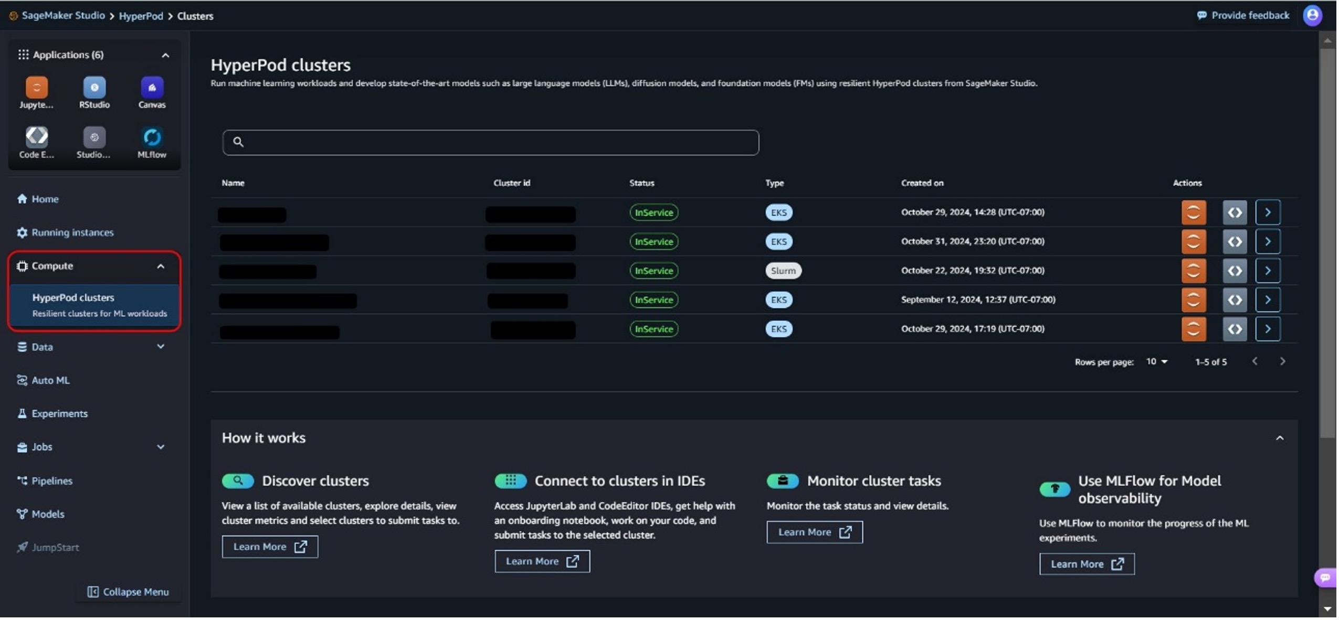Click Provide feedback link
Viewport: 1339px width, 620px height.
click(1245, 15)
